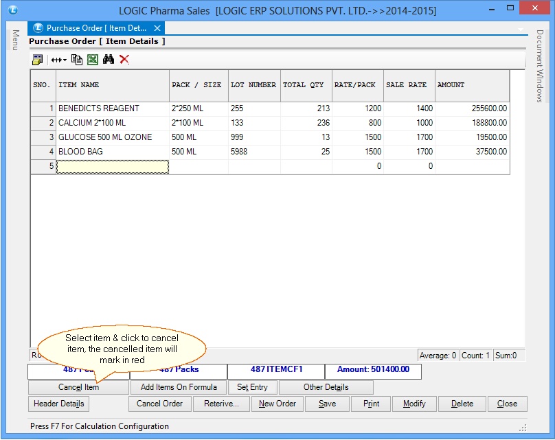555x440 pixels.
Task: Go to Header Details
Action: (x=59, y=404)
